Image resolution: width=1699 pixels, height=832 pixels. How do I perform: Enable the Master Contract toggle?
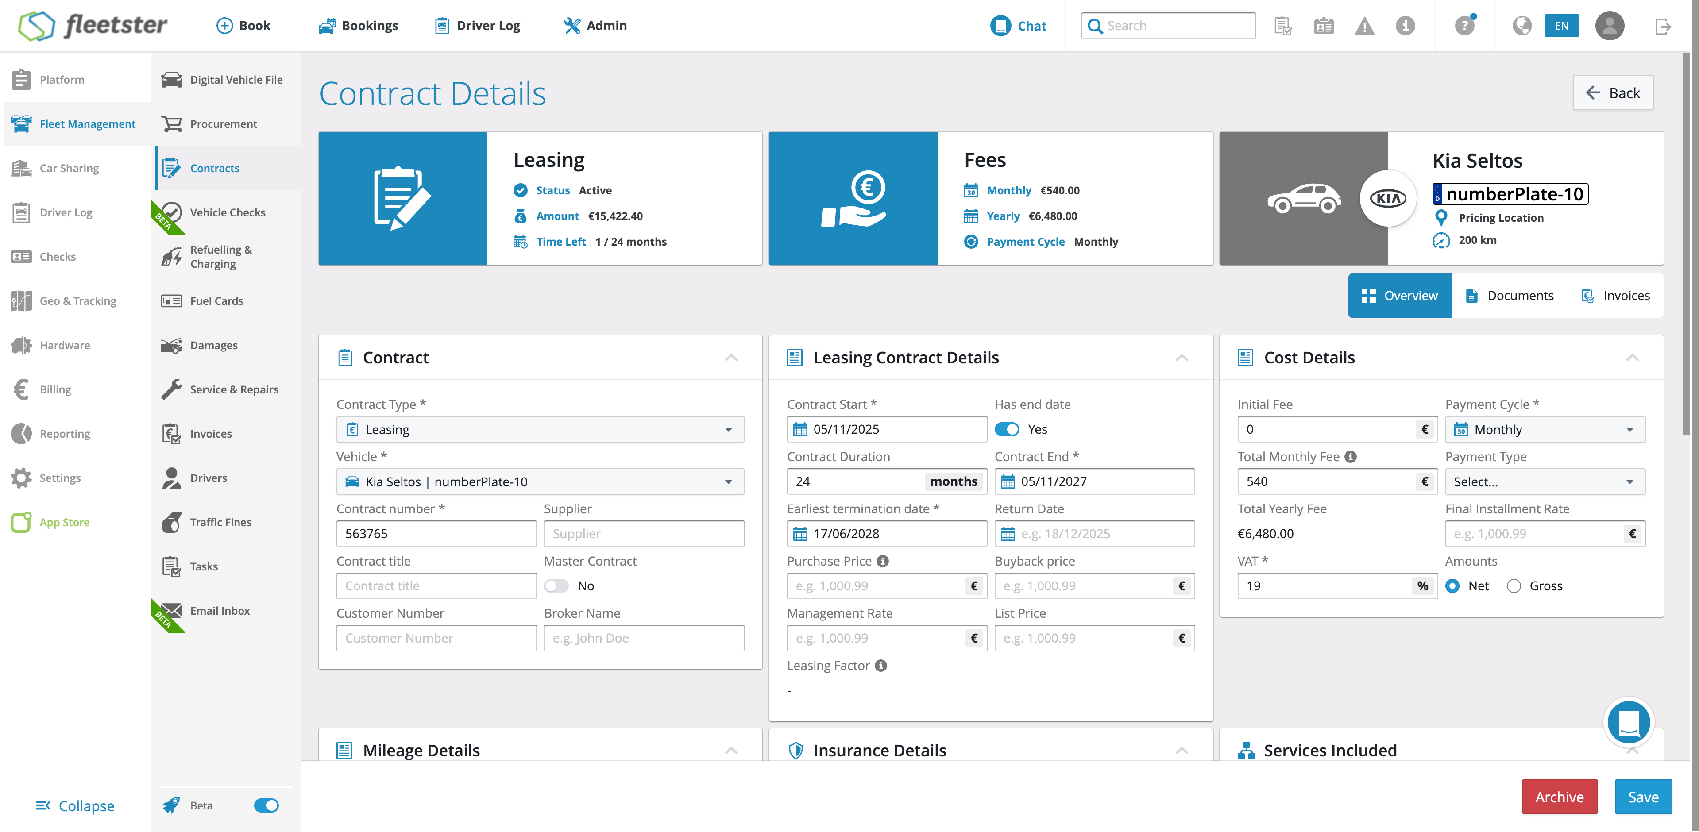[x=556, y=586]
